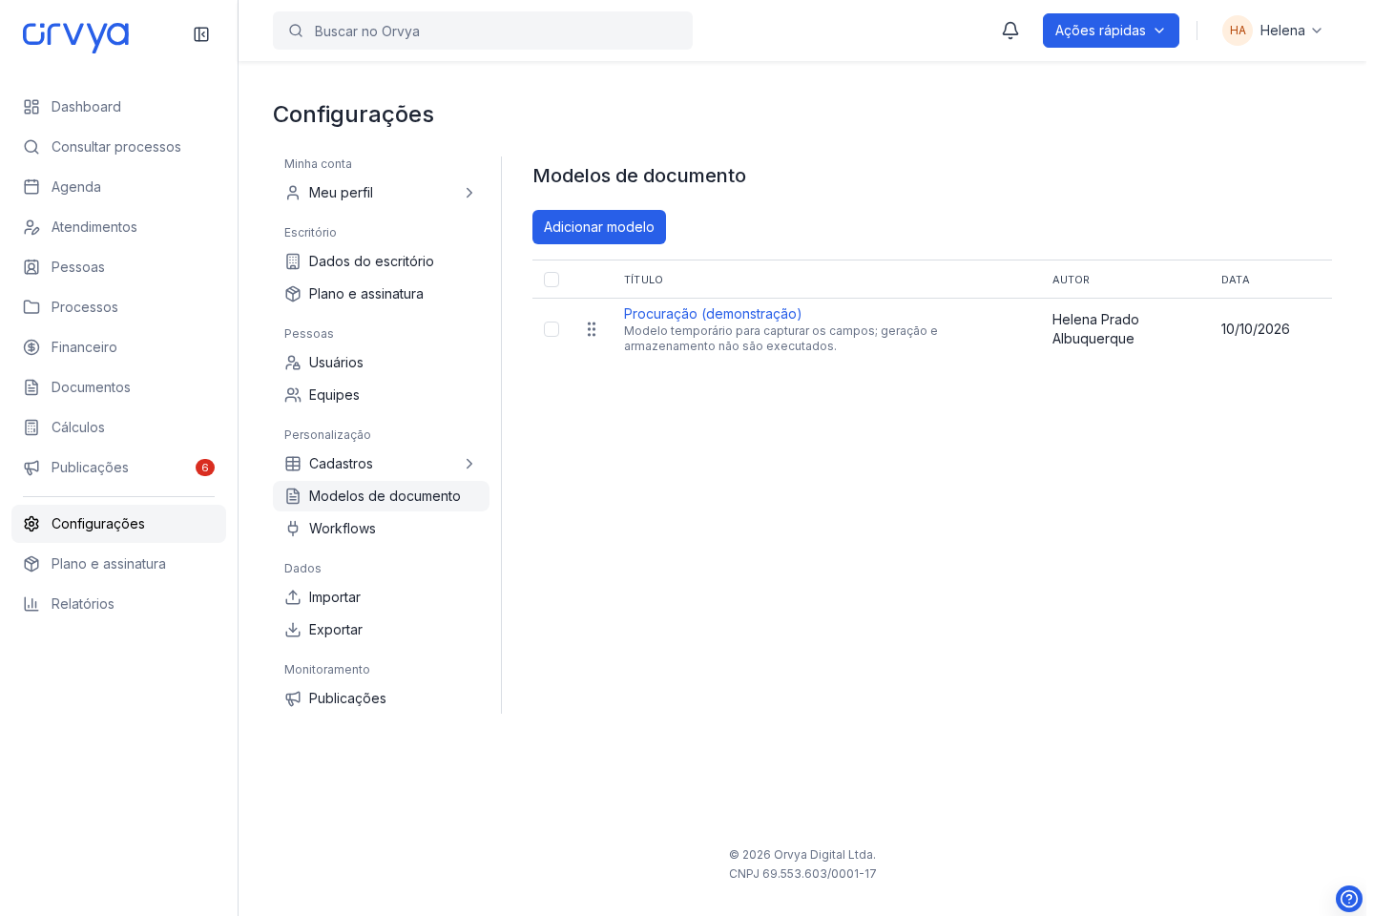
Task: Open the Procuração (demonstração) link
Action: tap(713, 314)
